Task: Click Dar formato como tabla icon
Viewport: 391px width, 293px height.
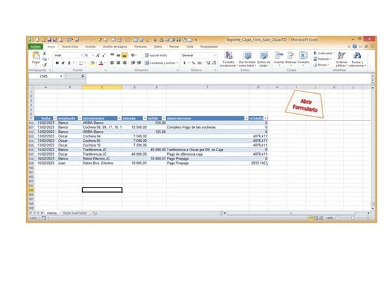Action: pyautogui.click(x=248, y=55)
